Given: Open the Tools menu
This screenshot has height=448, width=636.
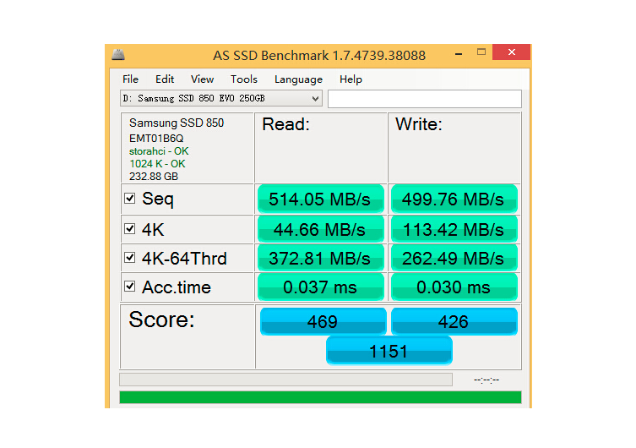Looking at the screenshot, I should tap(243, 79).
